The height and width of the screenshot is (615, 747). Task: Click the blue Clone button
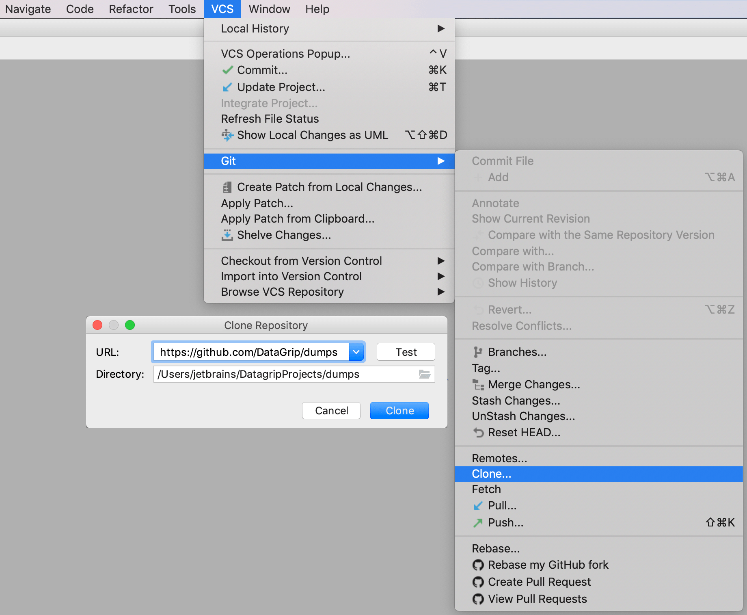pos(399,410)
